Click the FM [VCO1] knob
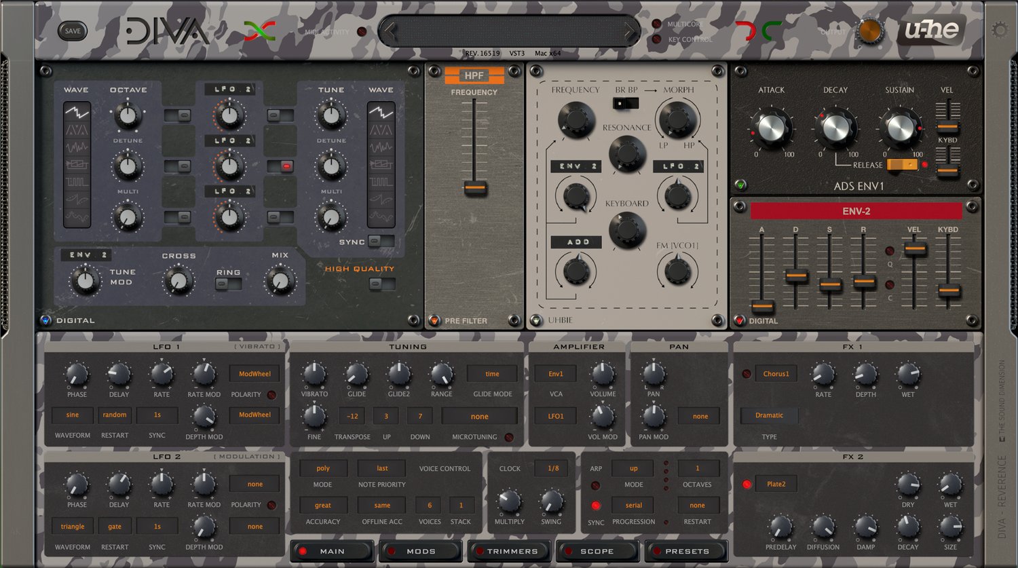Viewport: 1018px width, 568px height. point(677,271)
